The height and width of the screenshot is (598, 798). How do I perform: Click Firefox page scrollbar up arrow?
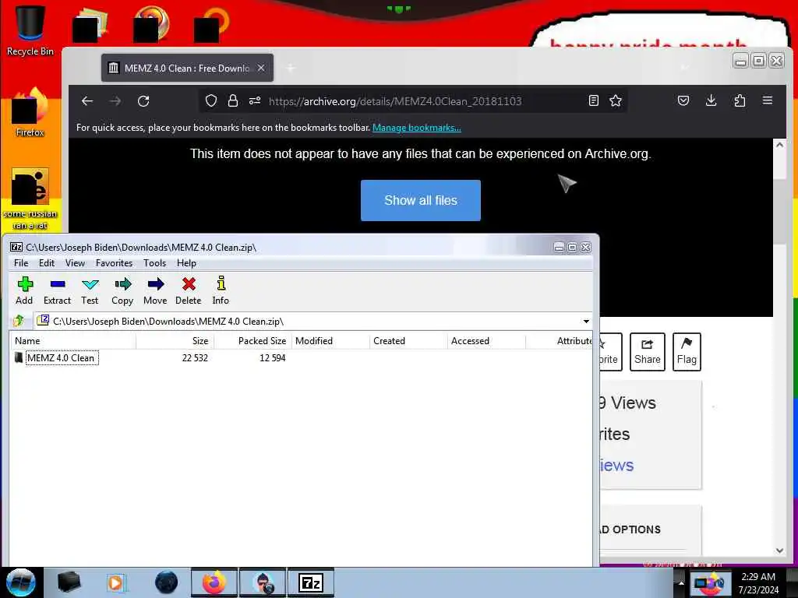(x=779, y=145)
